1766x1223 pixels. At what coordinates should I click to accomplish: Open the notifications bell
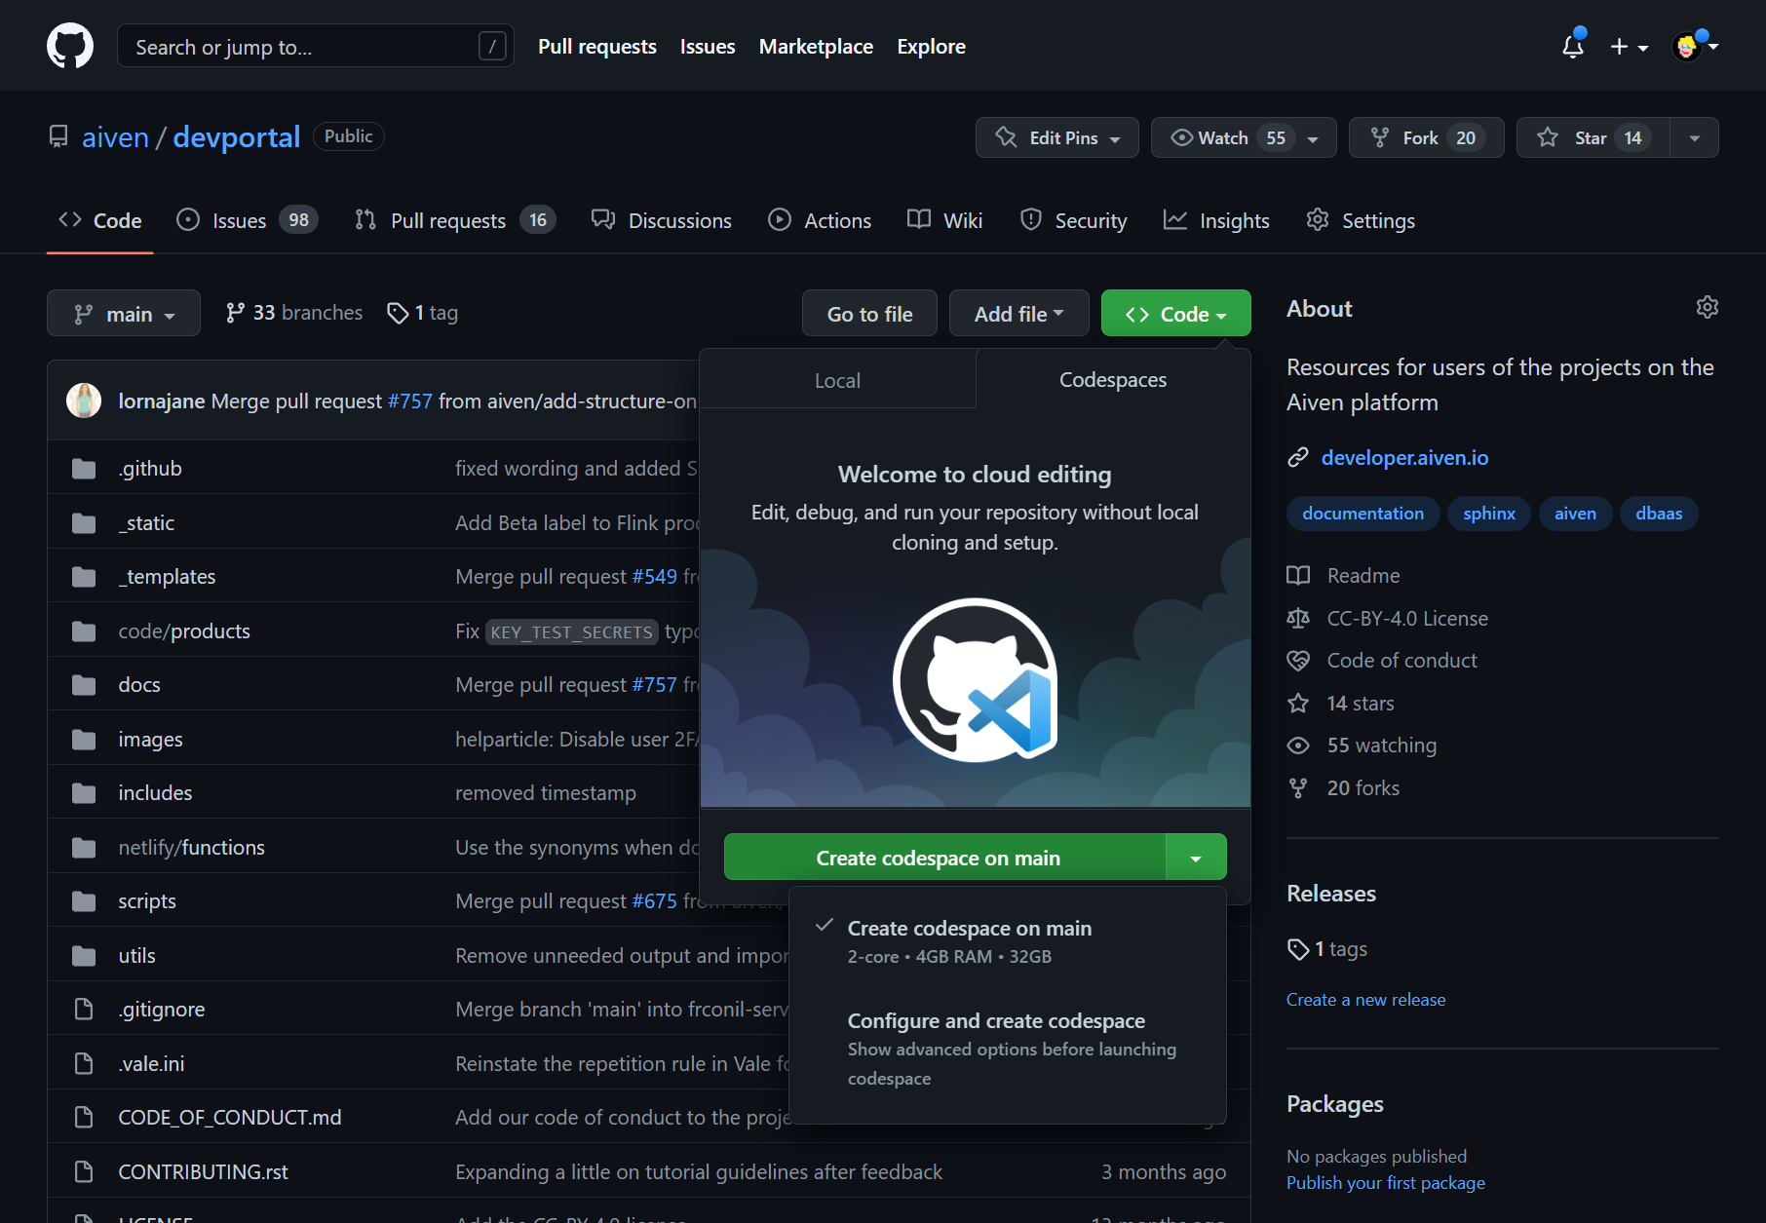click(x=1572, y=46)
